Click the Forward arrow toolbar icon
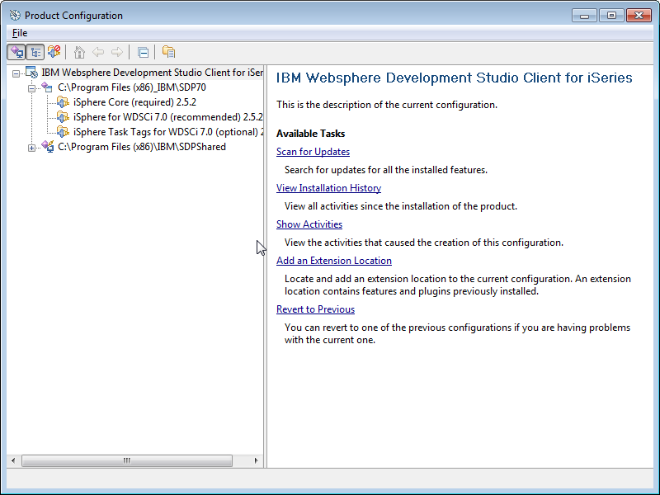Image resolution: width=660 pixels, height=495 pixels. pyautogui.click(x=117, y=52)
